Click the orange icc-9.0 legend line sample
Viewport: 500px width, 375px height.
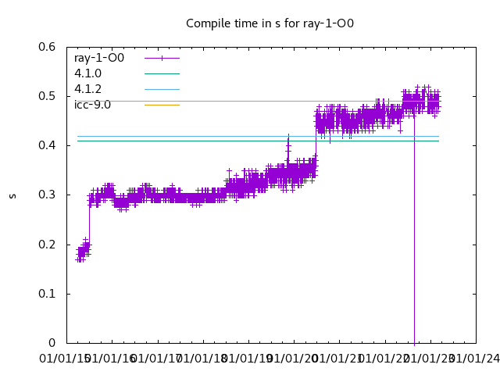coord(162,105)
